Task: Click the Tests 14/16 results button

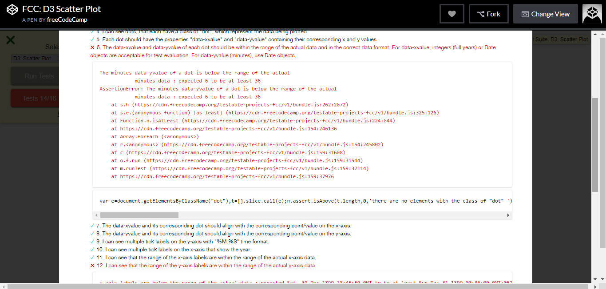Action: click(x=35, y=98)
